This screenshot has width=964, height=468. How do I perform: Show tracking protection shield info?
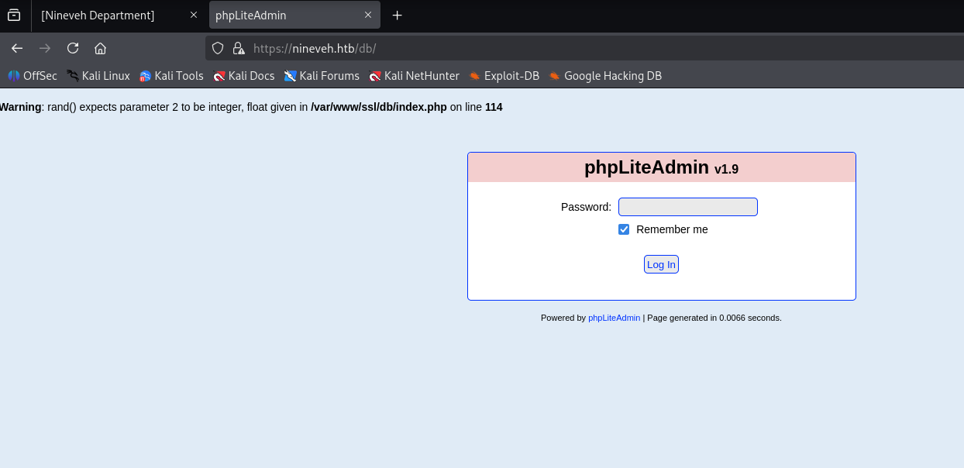coord(218,48)
